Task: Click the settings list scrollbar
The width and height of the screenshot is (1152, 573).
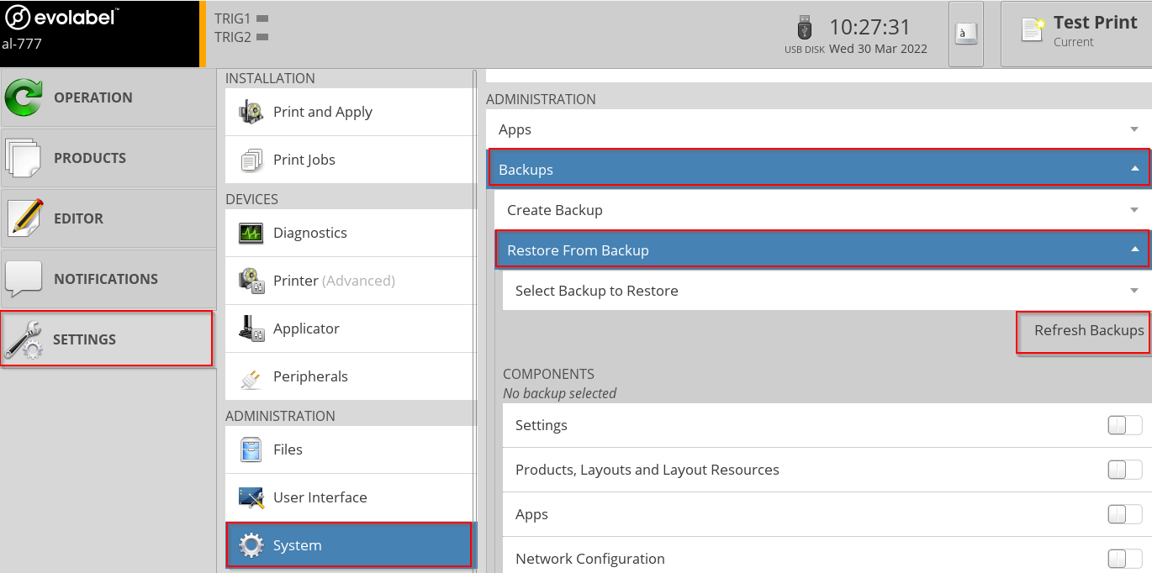Action: click(475, 319)
